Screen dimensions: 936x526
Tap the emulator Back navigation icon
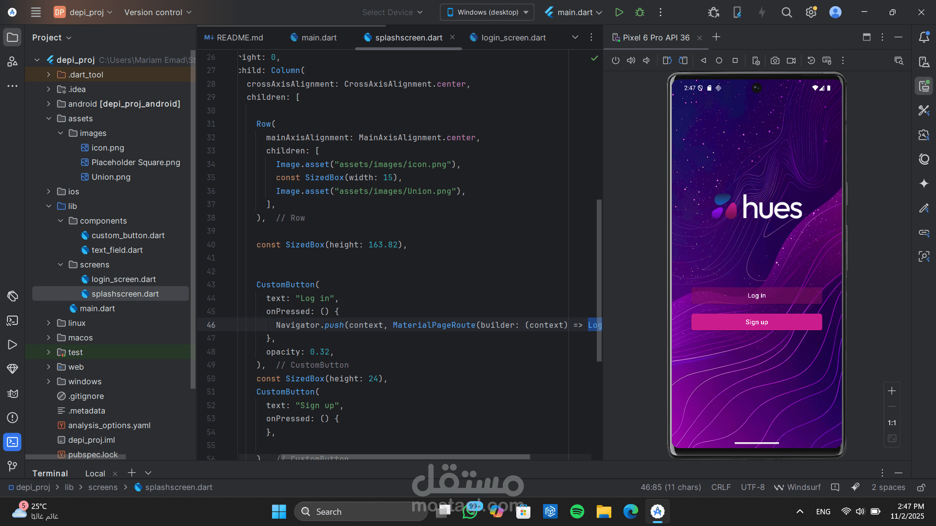[703, 60]
